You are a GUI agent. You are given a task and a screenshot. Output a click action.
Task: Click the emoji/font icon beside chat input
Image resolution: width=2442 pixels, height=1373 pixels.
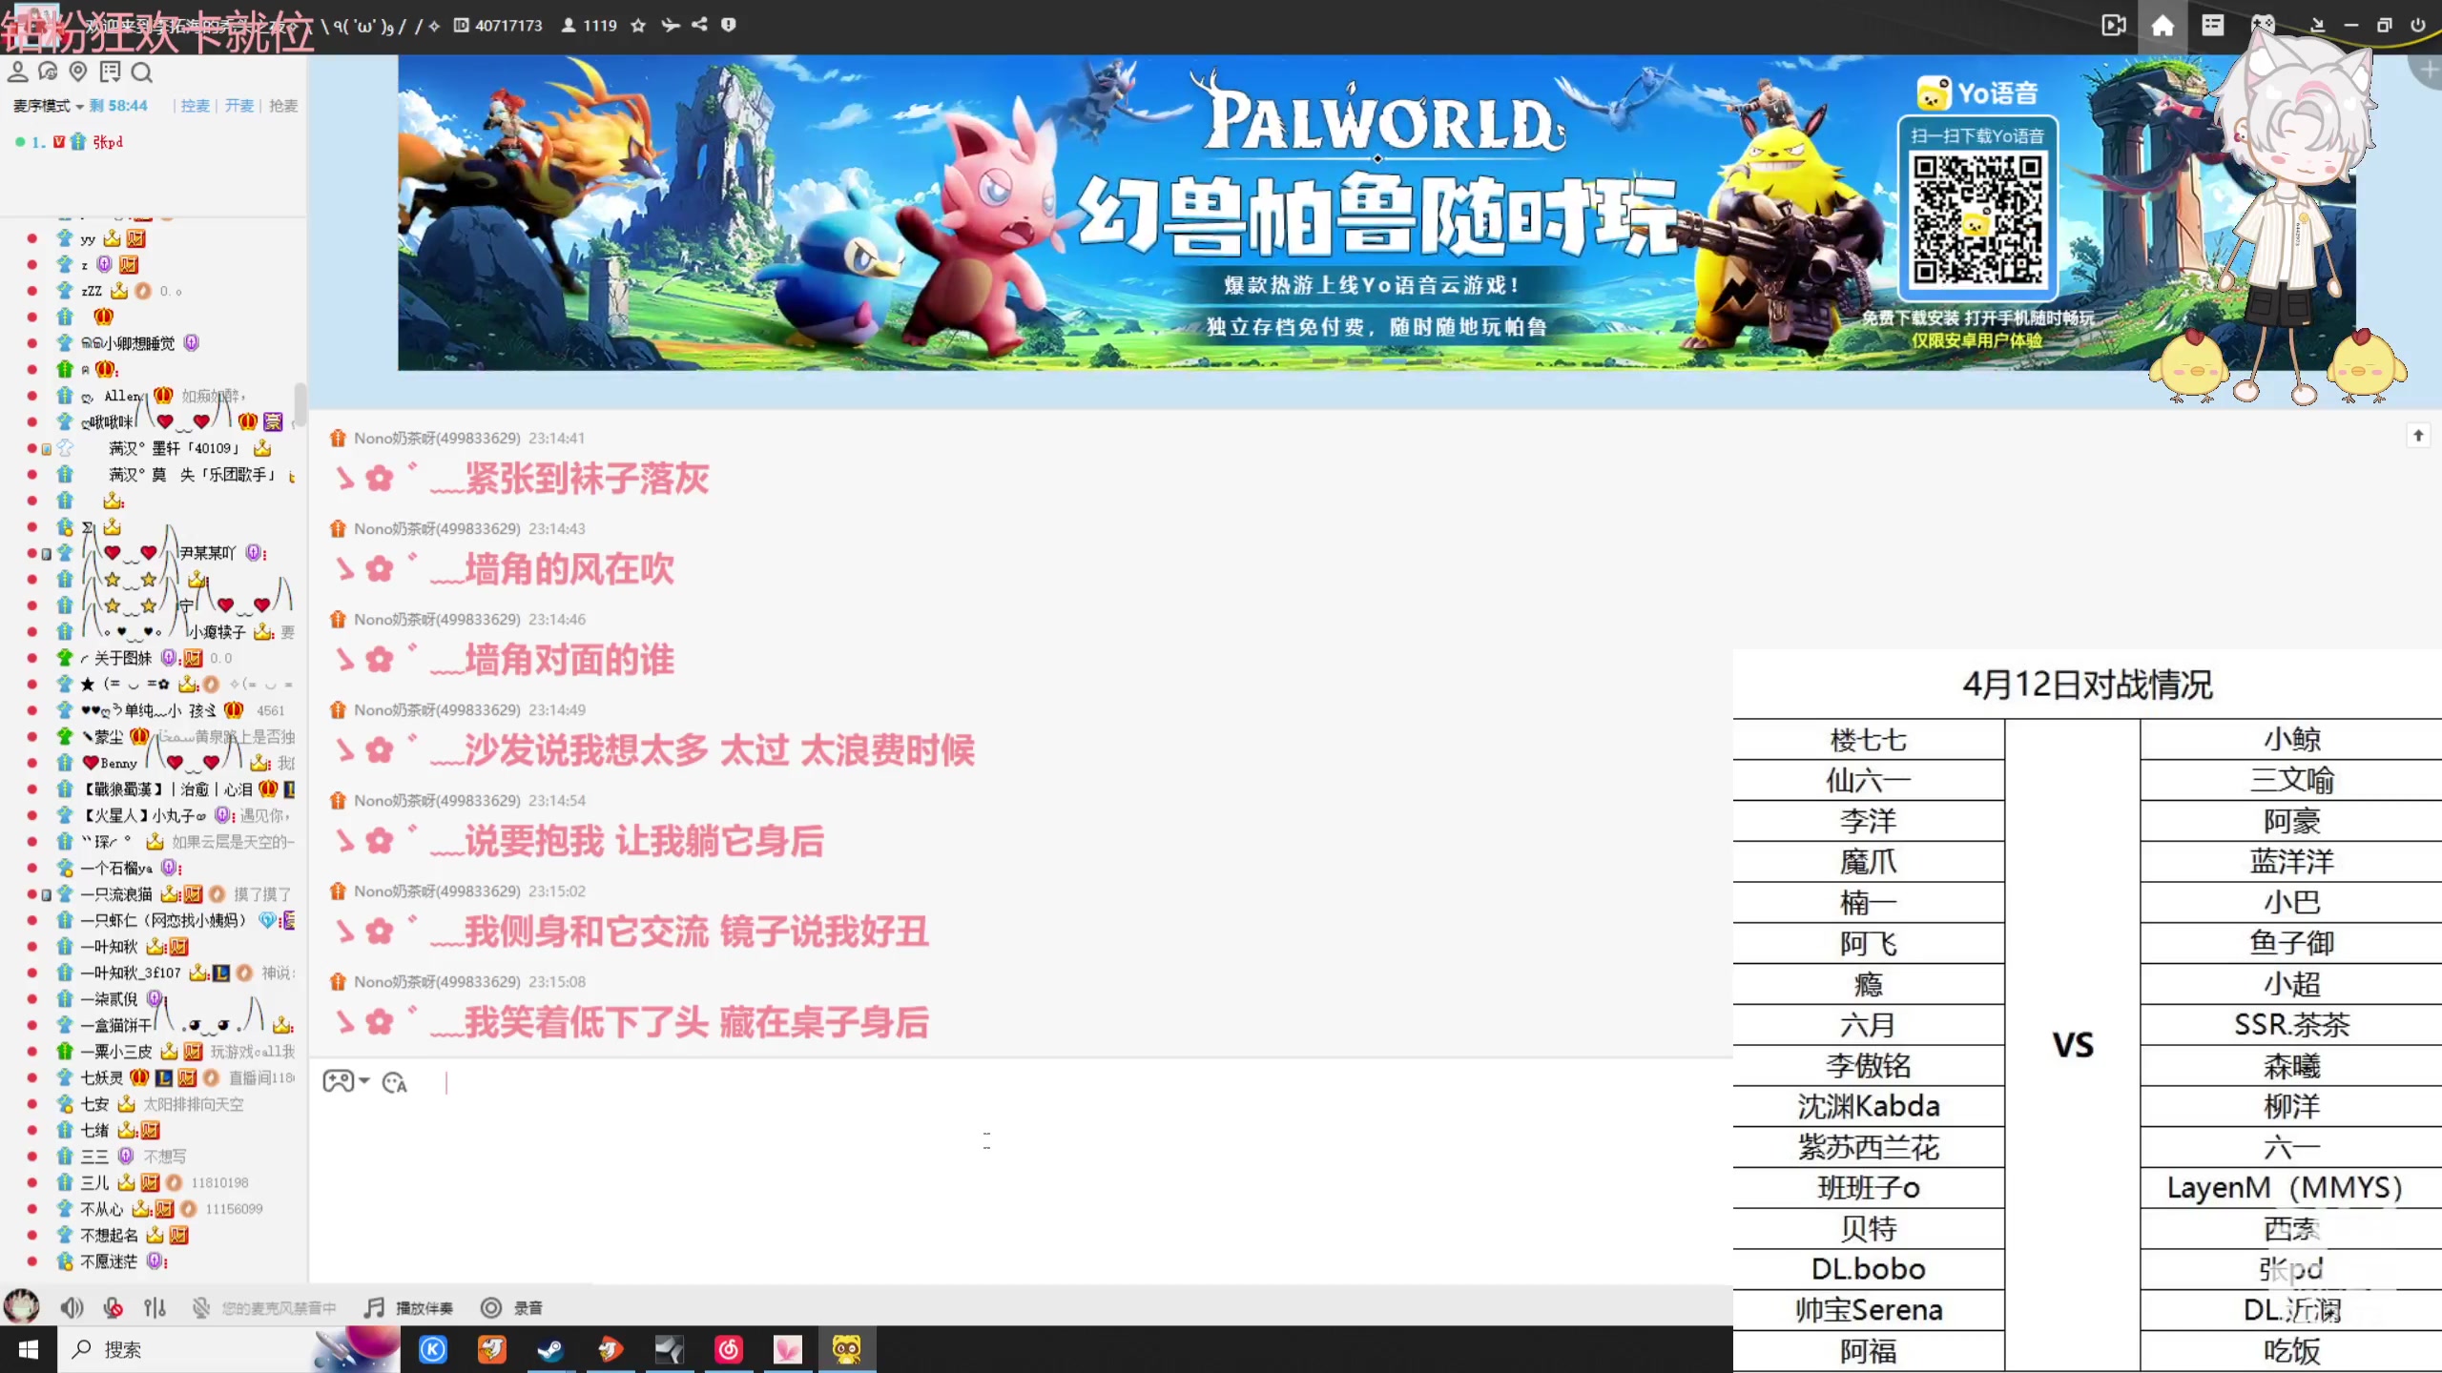click(394, 1082)
